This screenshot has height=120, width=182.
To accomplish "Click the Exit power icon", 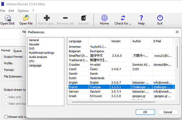I will pos(160,18).
